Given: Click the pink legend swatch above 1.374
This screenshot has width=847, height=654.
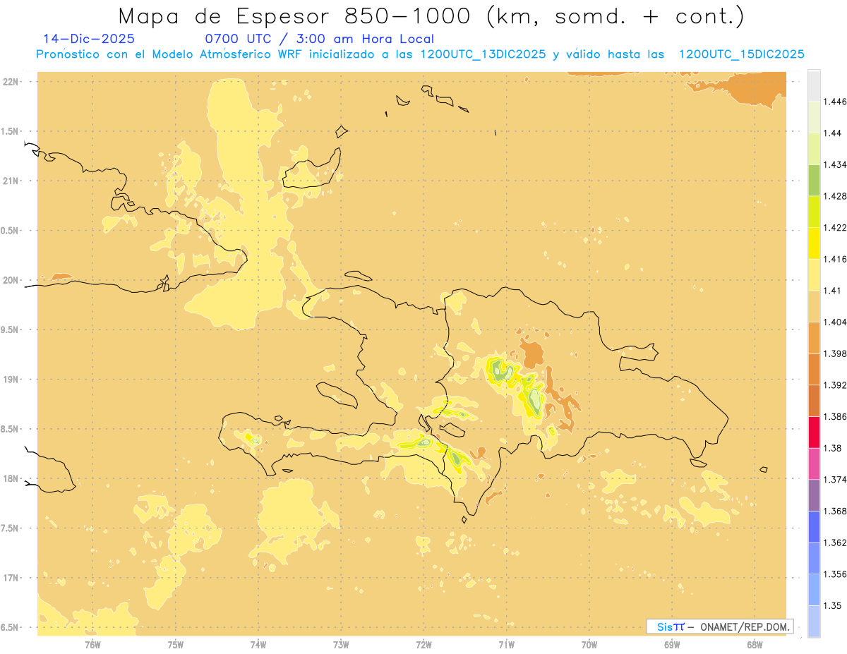Looking at the screenshot, I should [814, 463].
